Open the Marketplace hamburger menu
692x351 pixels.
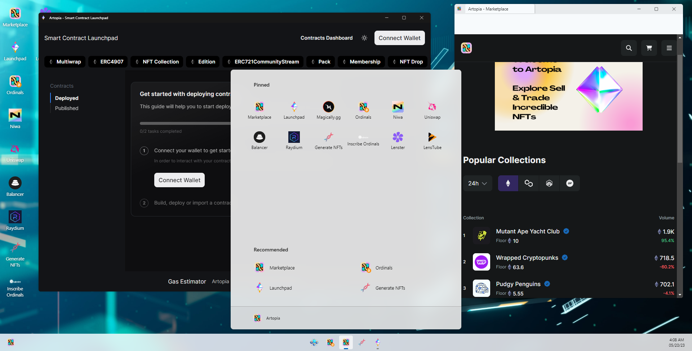tap(669, 48)
